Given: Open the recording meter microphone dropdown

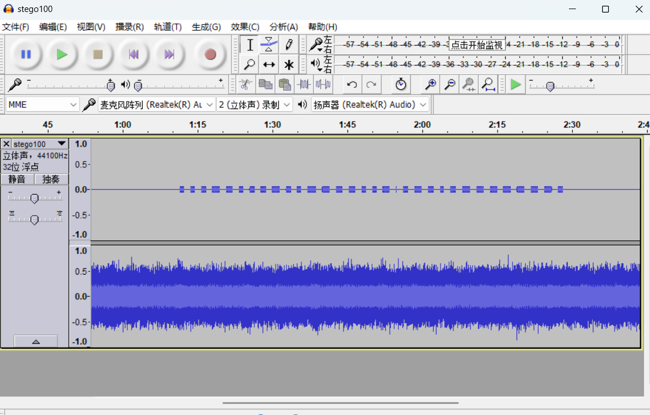Looking at the screenshot, I should tap(316, 45).
